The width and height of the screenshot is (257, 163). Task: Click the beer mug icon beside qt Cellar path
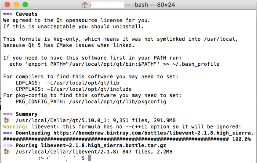(x=6, y=120)
